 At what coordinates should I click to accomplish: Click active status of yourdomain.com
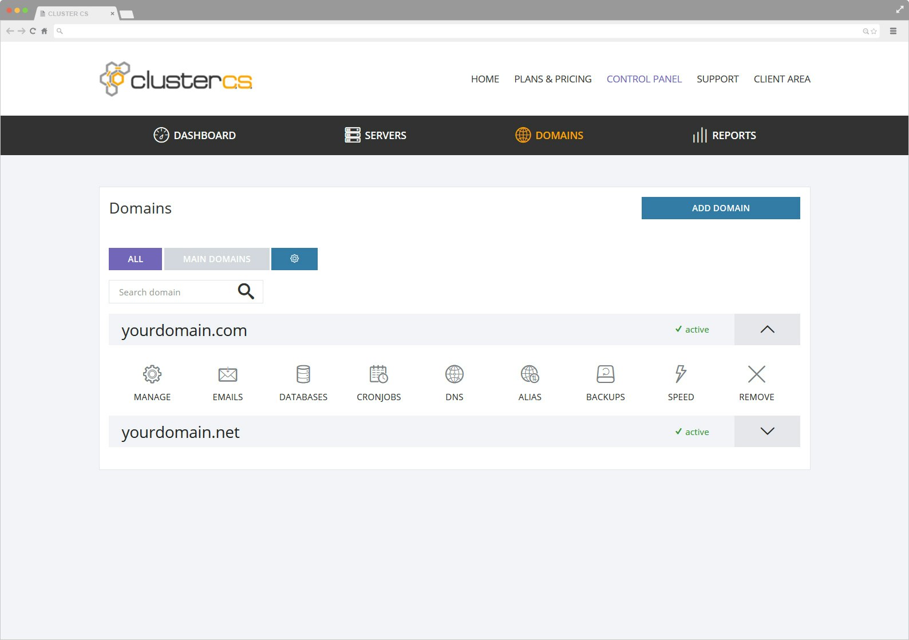pyautogui.click(x=691, y=329)
